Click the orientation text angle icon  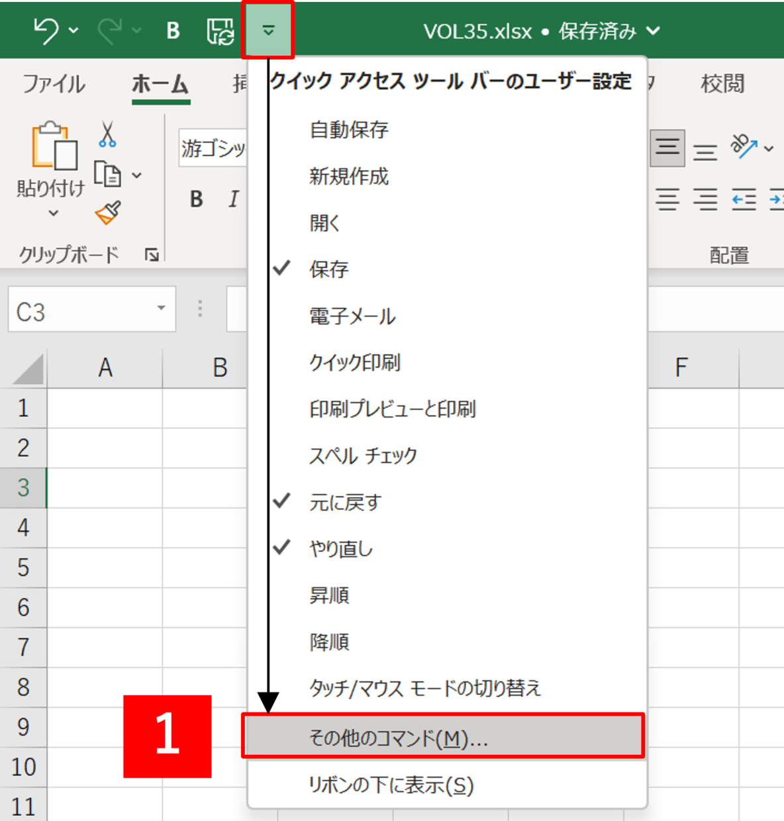[x=743, y=147]
